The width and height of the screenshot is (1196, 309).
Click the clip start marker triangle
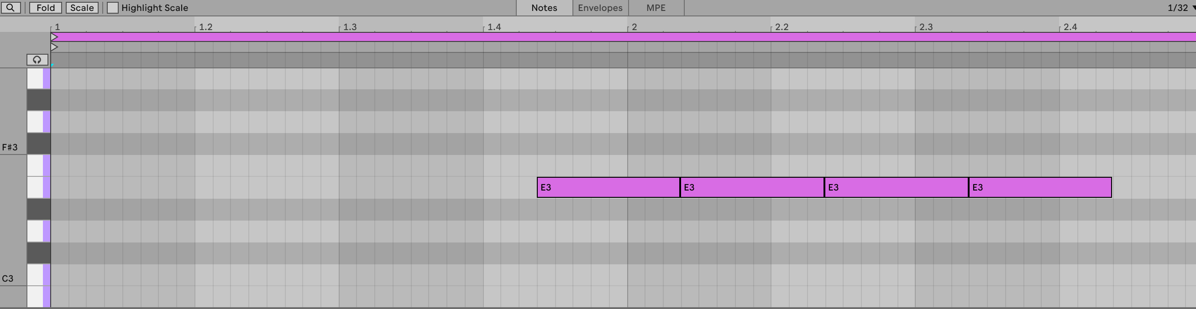click(x=54, y=47)
